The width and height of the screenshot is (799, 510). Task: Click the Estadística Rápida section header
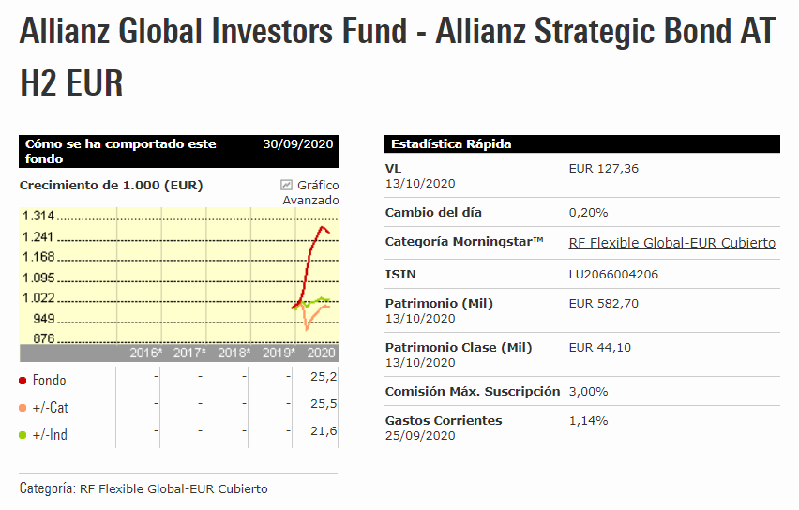pyautogui.click(x=451, y=144)
